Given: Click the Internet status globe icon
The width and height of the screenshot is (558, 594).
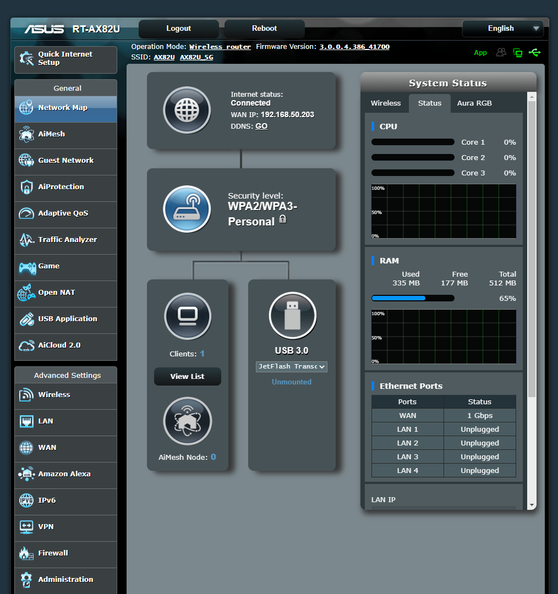Looking at the screenshot, I should [x=187, y=110].
